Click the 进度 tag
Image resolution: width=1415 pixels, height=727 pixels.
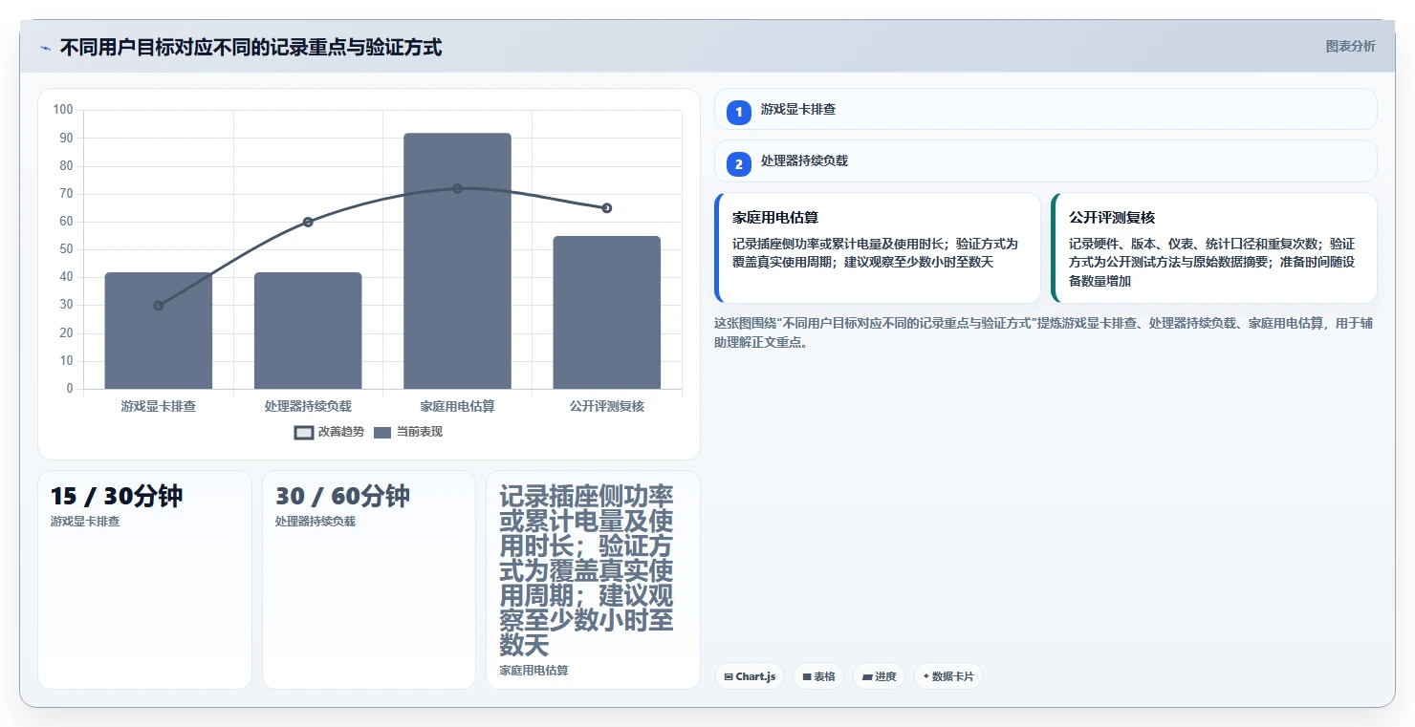[x=879, y=676]
